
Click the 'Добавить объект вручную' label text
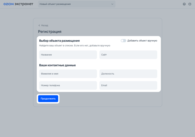(142, 41)
